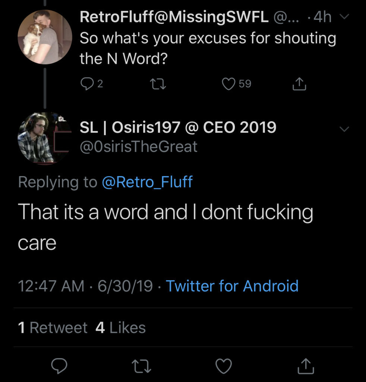Reply to Osiris197's tweet at bottom
The image size is (366, 382).
(x=59, y=366)
